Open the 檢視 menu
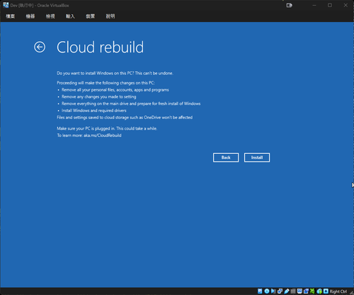The image size is (354, 295). (50, 16)
